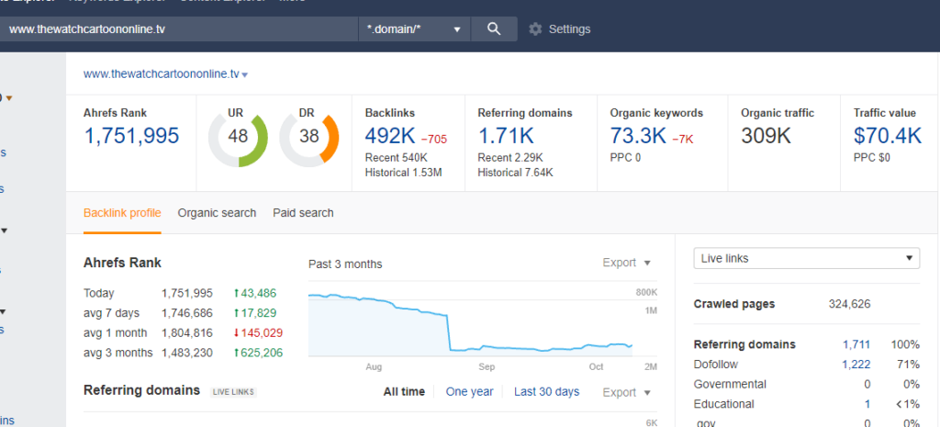Click the avg 3 months change 625,206
Screen dimensions: 940x427
[x=258, y=353]
